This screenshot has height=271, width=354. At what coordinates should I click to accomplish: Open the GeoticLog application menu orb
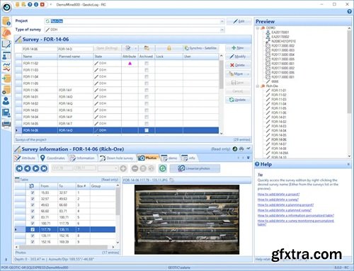(x=6, y=8)
